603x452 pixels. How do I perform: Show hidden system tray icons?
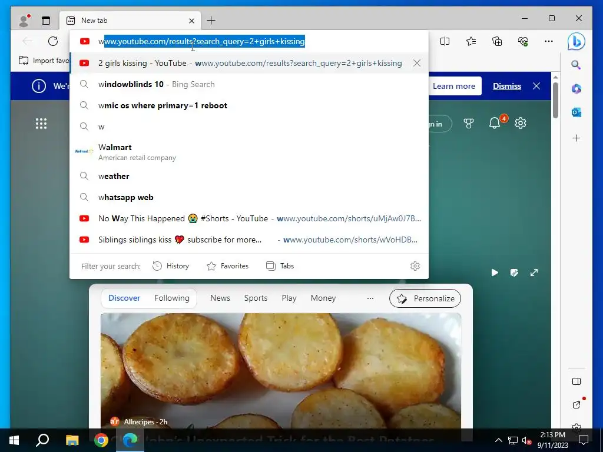pyautogui.click(x=498, y=440)
